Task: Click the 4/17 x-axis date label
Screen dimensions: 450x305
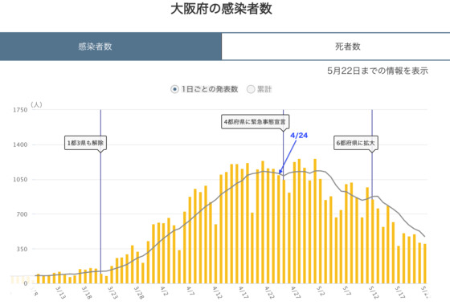Action: pos(243,292)
